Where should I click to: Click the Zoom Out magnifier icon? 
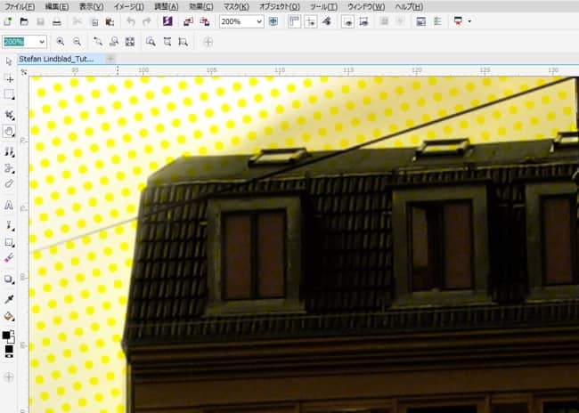(77, 41)
